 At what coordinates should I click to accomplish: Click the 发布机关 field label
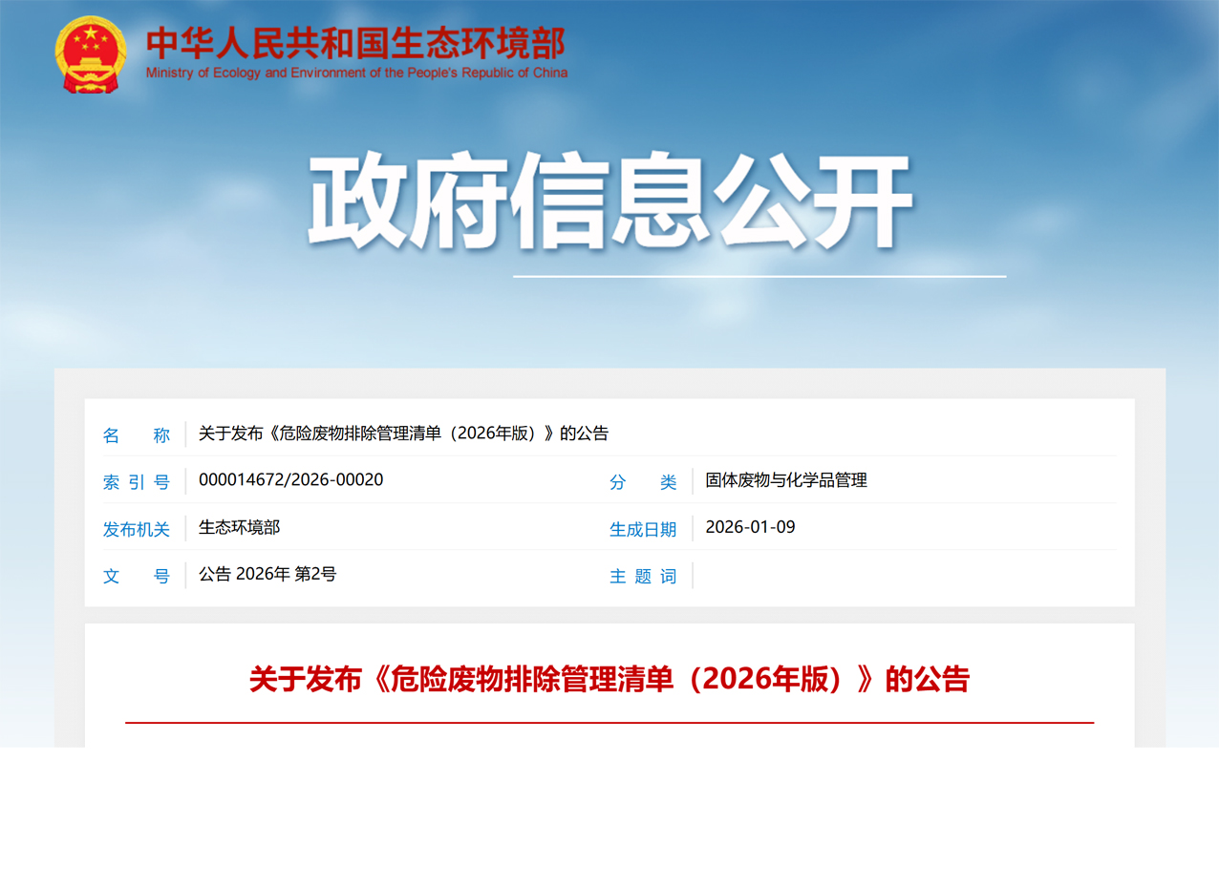[137, 529]
